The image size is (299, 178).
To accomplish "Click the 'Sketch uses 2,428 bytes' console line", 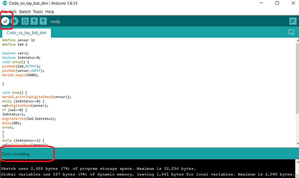I will click(98, 168).
